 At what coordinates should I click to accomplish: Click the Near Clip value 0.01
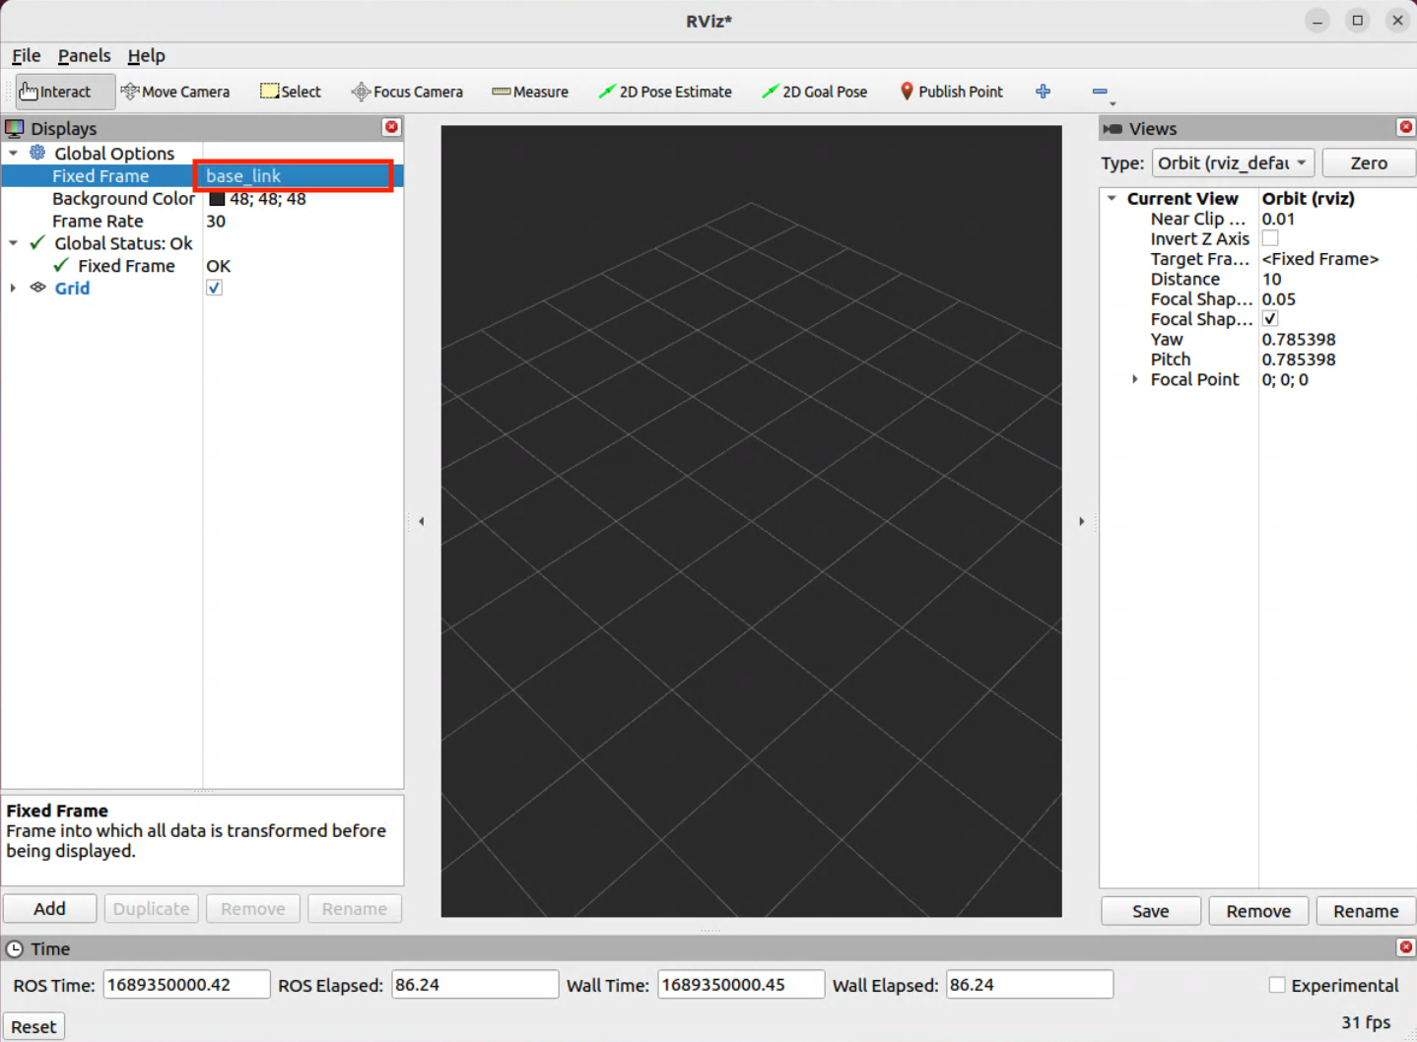tap(1278, 219)
